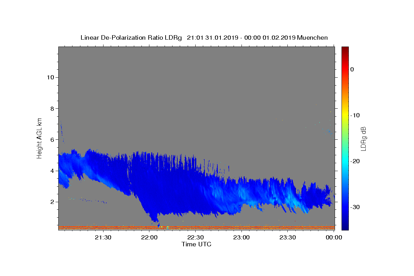Click the 'LDRg dB' colorbar label
The width and height of the screenshot is (414, 276).
point(363,139)
